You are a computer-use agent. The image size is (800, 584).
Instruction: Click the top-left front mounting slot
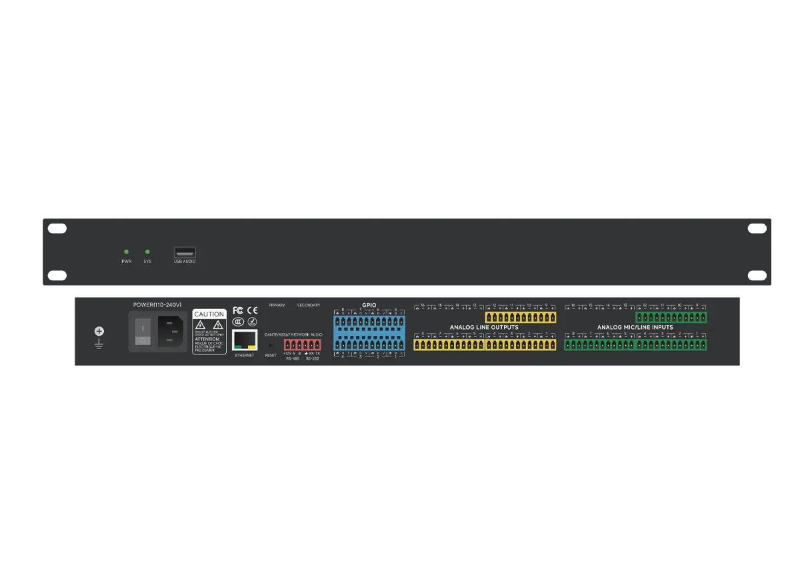57,228
